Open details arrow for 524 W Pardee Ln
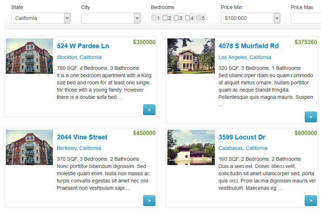Image resolution: width=321 pixels, height=214 pixels. click(149, 109)
